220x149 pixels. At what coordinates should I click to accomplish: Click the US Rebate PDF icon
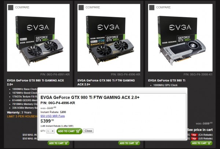(x=194, y=139)
